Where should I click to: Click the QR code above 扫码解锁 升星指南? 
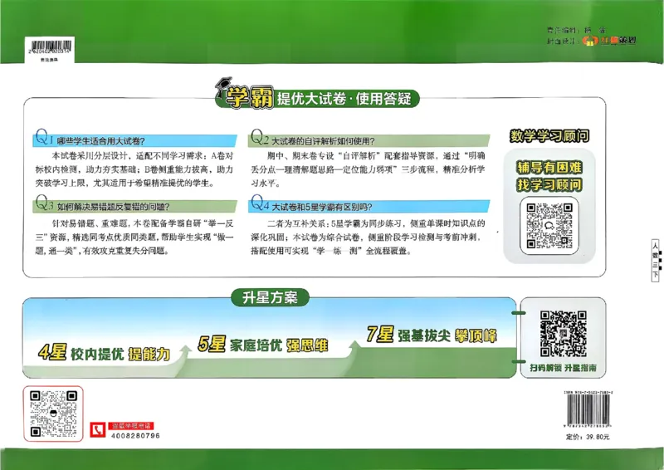point(564,334)
